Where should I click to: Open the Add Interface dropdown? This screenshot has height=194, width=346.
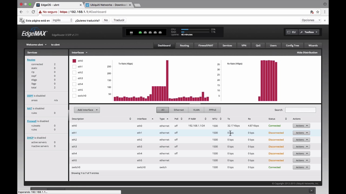point(87,110)
